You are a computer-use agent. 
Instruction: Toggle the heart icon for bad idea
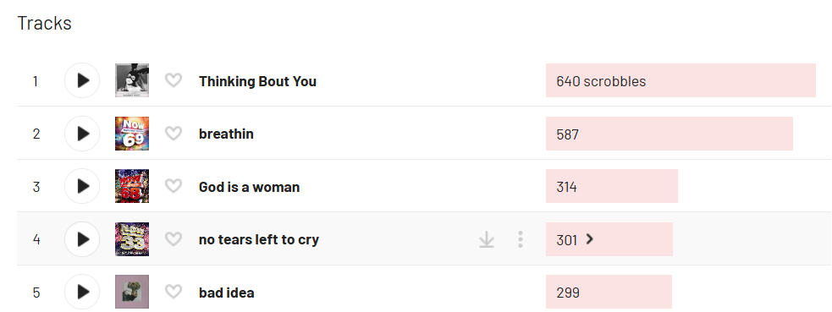[173, 292]
